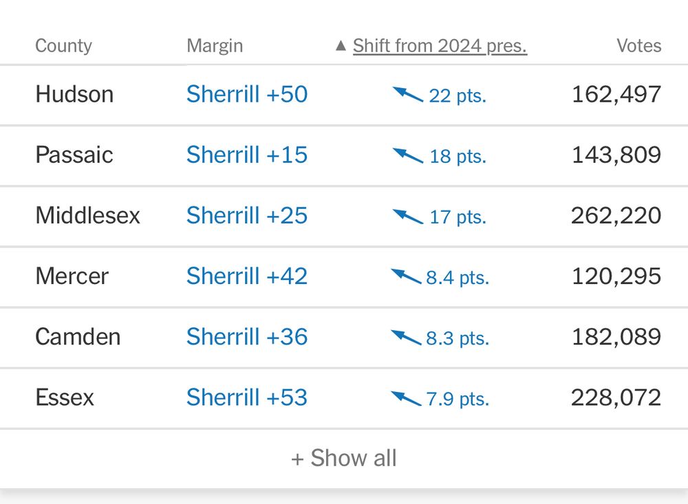Viewport: 688px width, 504px height.
Task: Open the Sherrill +50 margin link
Action: (x=247, y=94)
